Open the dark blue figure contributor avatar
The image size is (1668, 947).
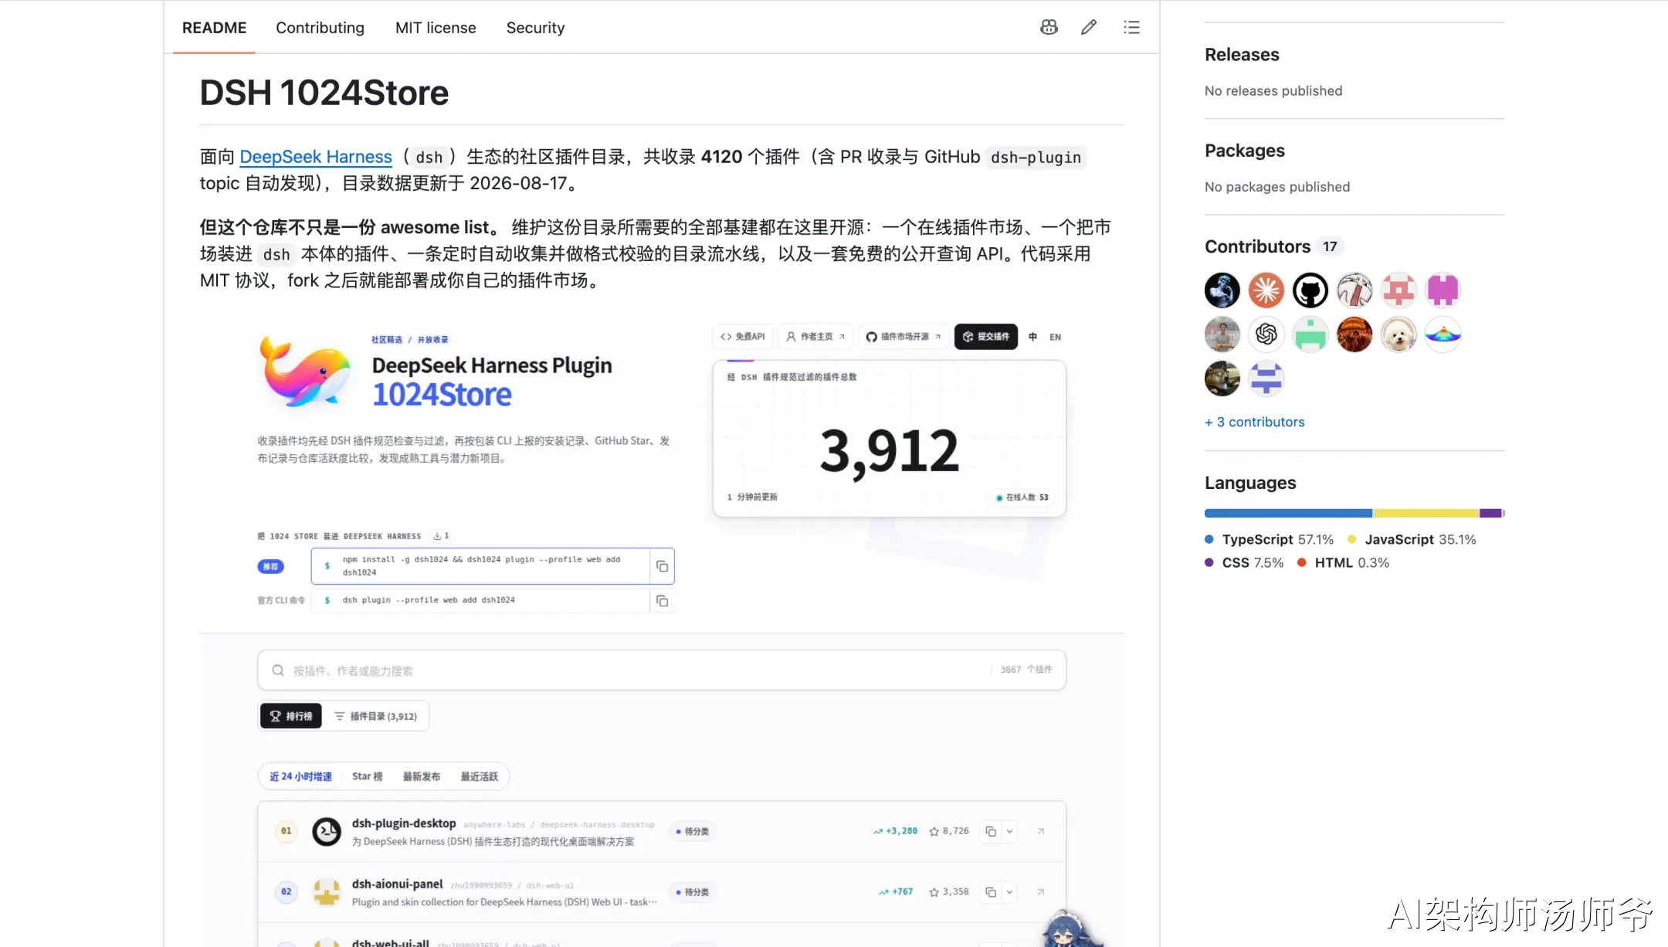click(x=1222, y=290)
